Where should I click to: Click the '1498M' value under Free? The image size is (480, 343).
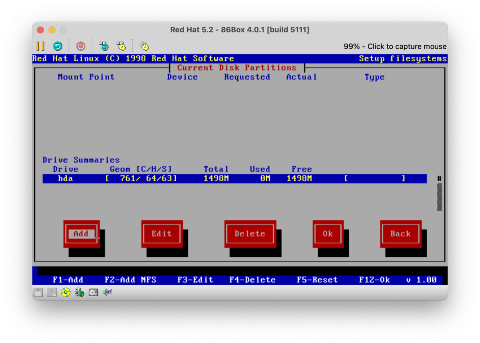click(299, 179)
